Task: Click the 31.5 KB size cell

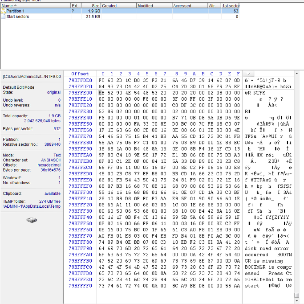Action: [x=93, y=16]
